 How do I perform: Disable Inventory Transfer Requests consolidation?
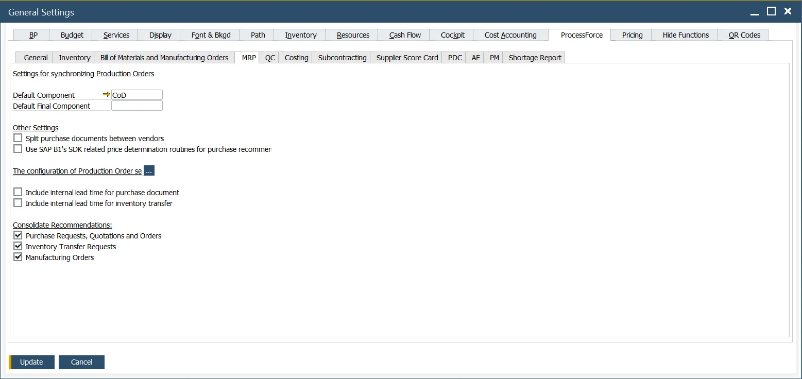click(18, 246)
